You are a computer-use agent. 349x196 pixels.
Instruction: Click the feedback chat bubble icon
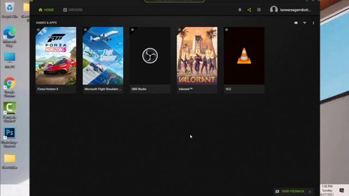pos(277,191)
